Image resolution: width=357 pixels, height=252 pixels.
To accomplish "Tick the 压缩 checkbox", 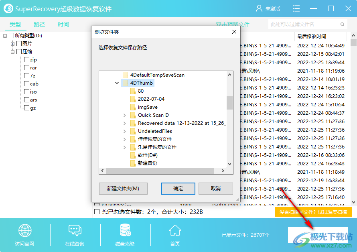I will [x=19, y=52].
